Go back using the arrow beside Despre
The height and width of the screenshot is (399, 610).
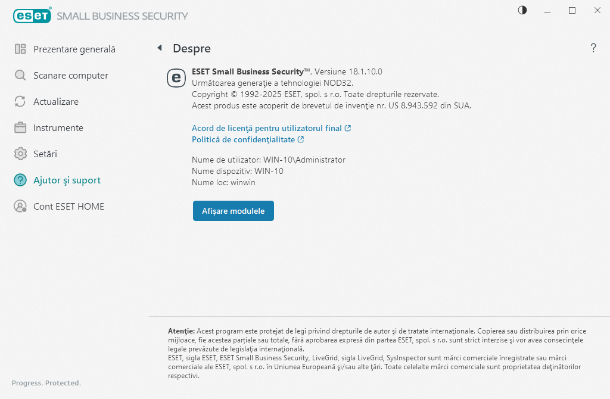(160, 48)
